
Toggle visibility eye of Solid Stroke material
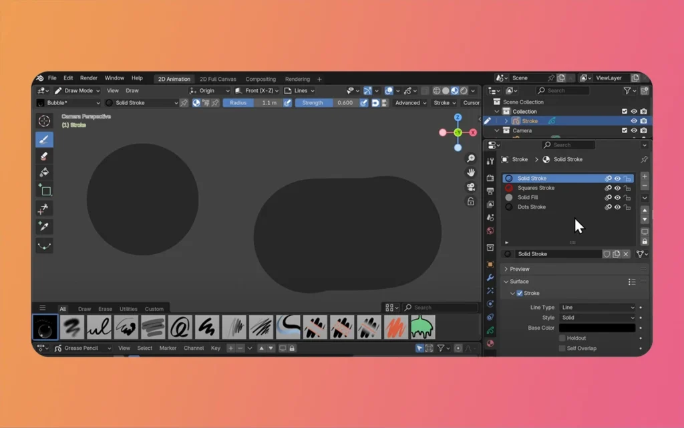(617, 178)
